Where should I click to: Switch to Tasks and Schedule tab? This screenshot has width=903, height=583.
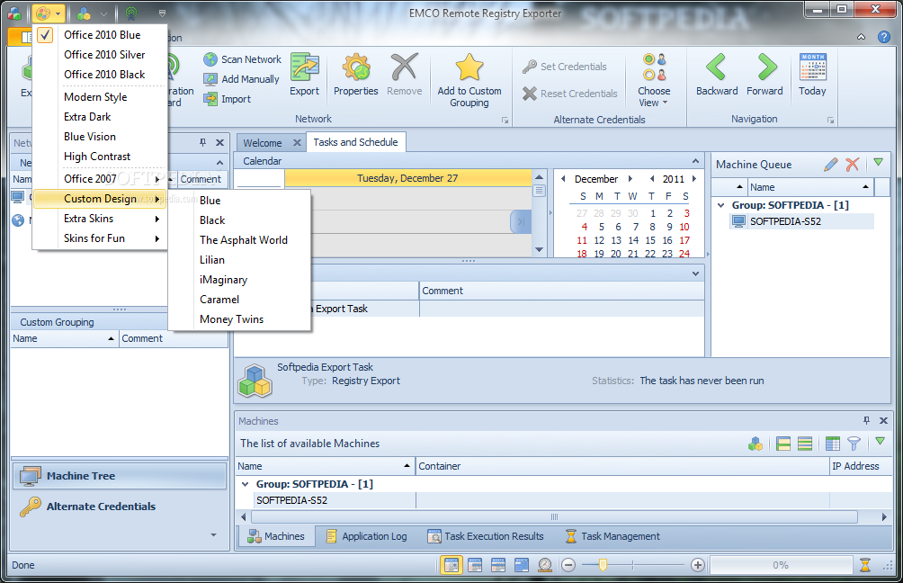(x=356, y=142)
